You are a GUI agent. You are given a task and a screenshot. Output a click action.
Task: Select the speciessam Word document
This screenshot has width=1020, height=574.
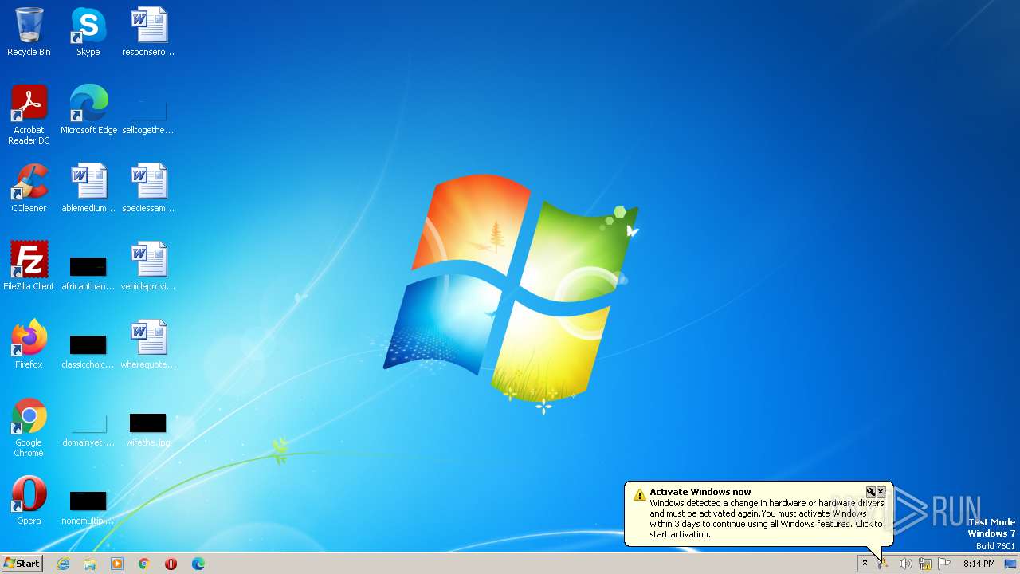148,188
